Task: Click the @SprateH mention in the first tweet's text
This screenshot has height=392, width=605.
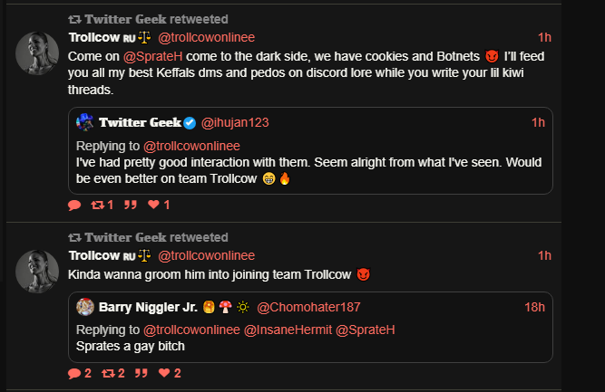Action: pyautogui.click(x=150, y=56)
